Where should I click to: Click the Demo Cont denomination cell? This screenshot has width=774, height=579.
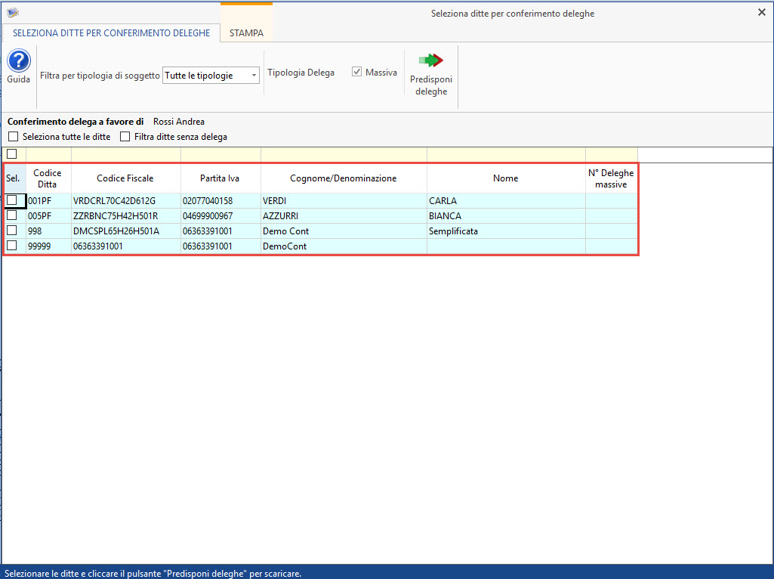344,231
